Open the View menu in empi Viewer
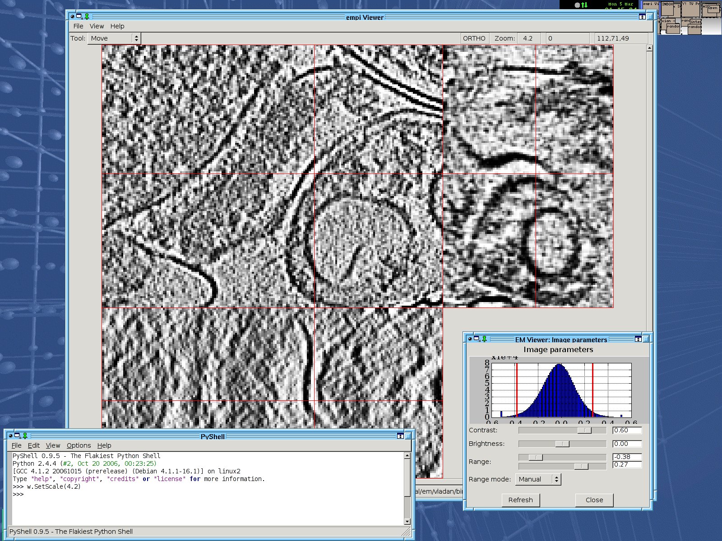The height and width of the screenshot is (541, 722). (97, 26)
